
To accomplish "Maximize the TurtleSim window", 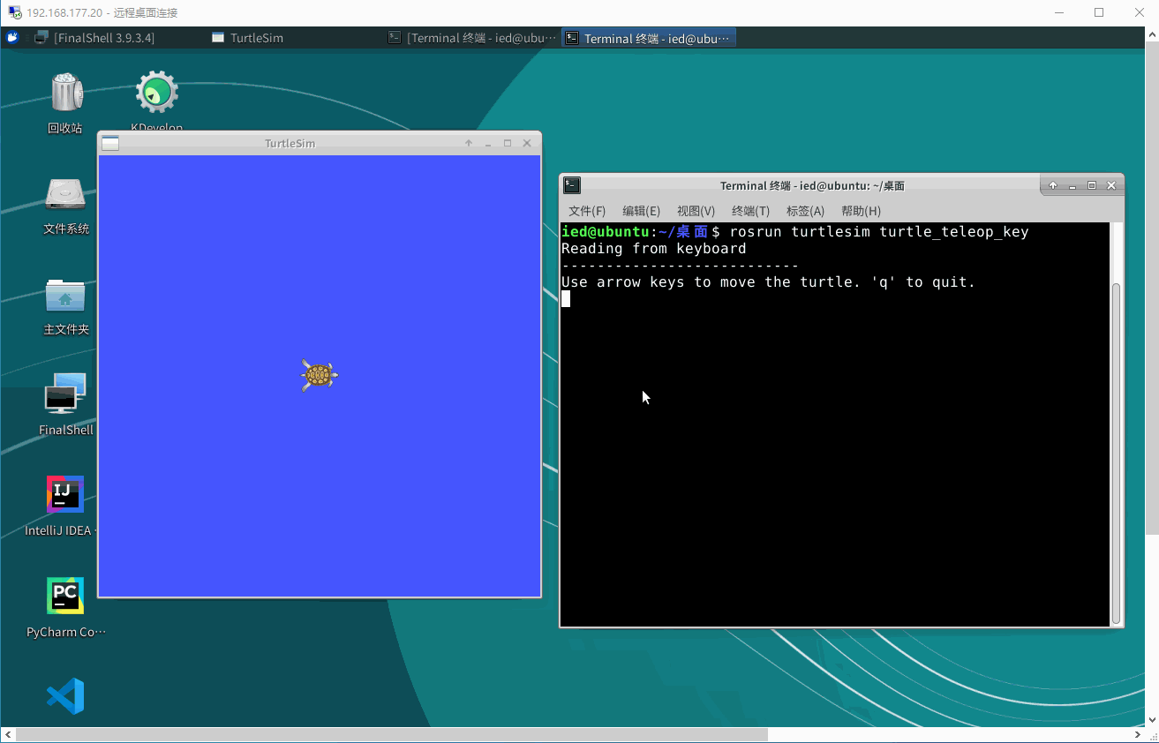I will point(508,143).
